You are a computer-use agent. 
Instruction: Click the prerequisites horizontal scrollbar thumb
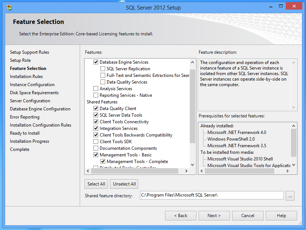pos(240,171)
